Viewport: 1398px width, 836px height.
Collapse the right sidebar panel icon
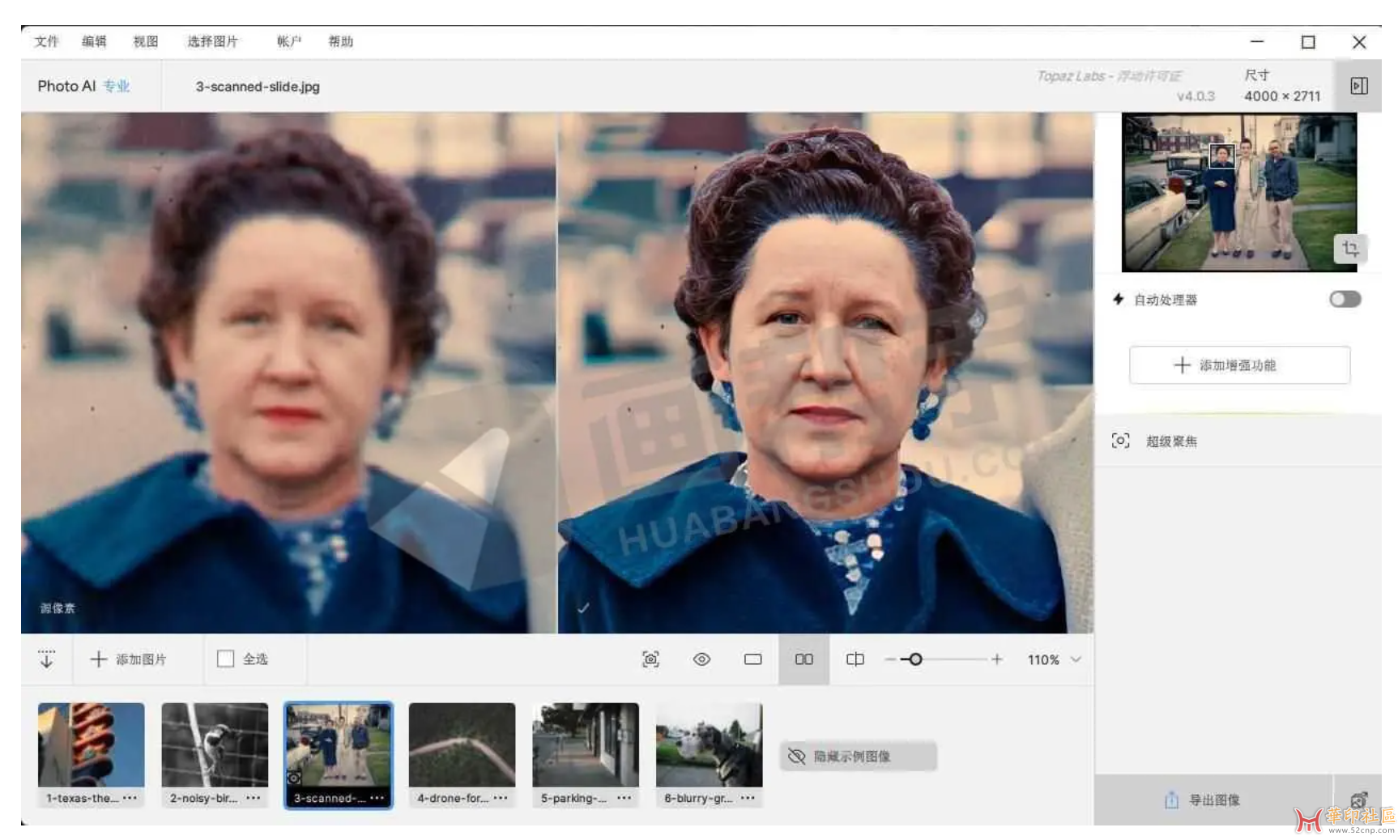pyautogui.click(x=1358, y=86)
